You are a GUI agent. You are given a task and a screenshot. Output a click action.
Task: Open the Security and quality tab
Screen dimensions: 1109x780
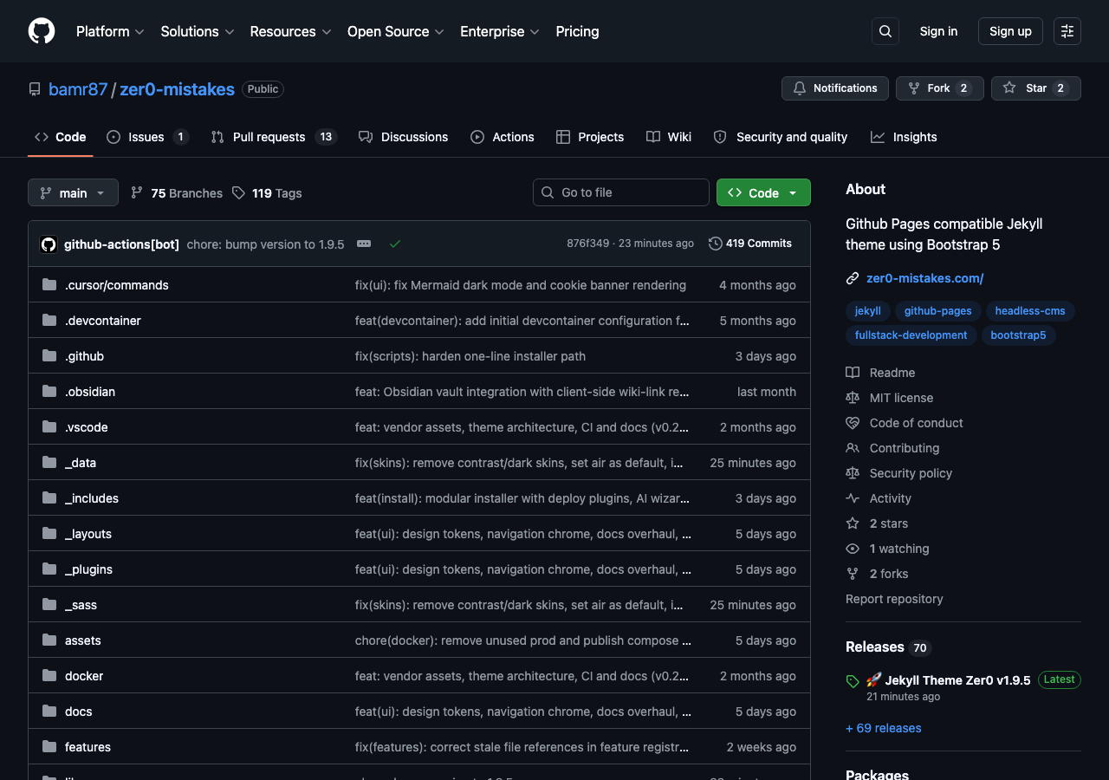coord(781,137)
